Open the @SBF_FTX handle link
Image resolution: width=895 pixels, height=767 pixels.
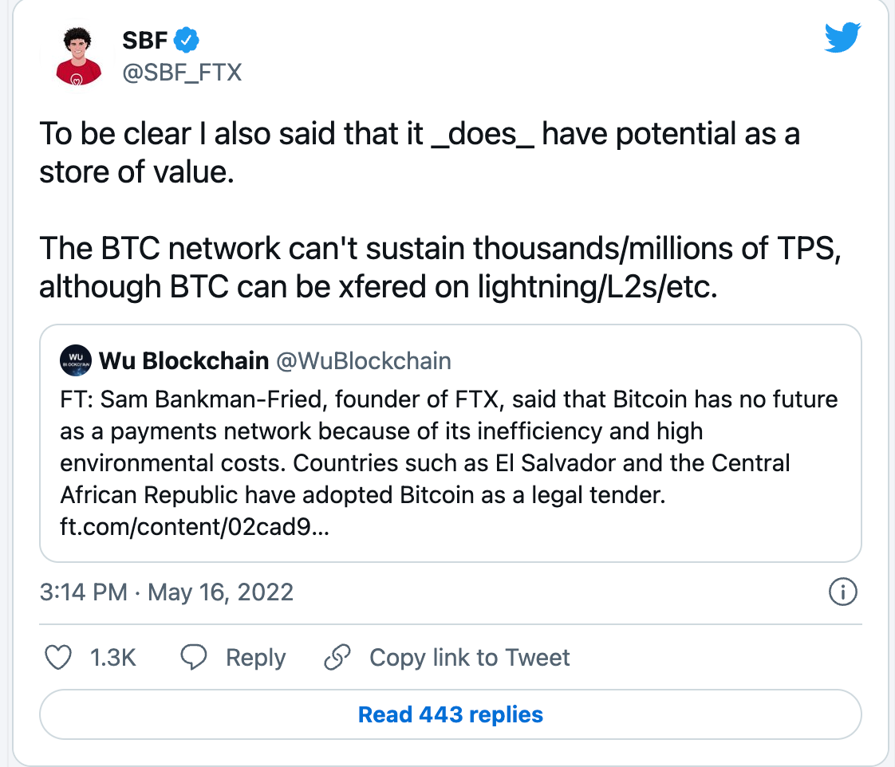[x=181, y=73]
